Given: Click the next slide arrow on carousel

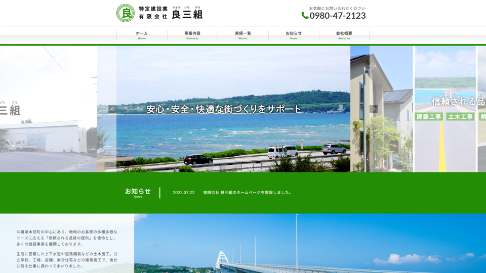Looking at the screenshot, I should 374,109.
